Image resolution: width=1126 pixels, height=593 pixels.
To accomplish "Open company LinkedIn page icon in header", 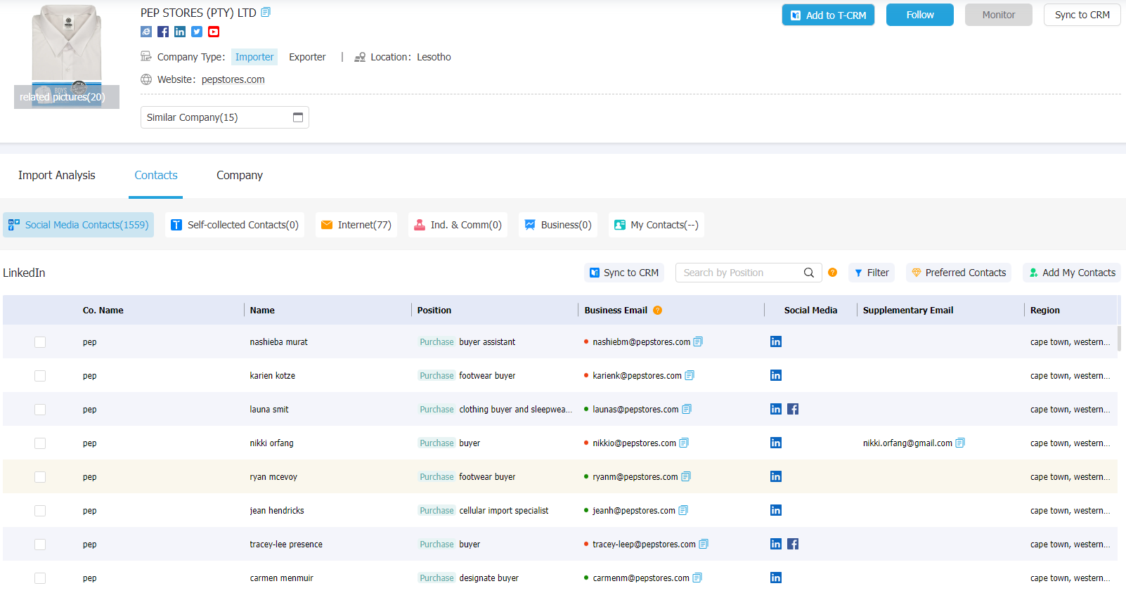I will click(180, 32).
